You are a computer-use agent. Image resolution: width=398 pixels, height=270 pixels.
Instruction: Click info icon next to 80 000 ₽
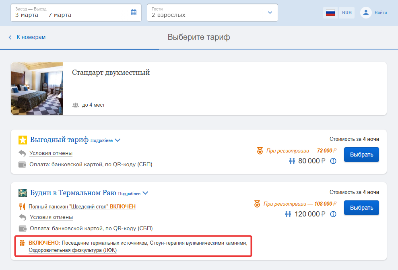333,161
